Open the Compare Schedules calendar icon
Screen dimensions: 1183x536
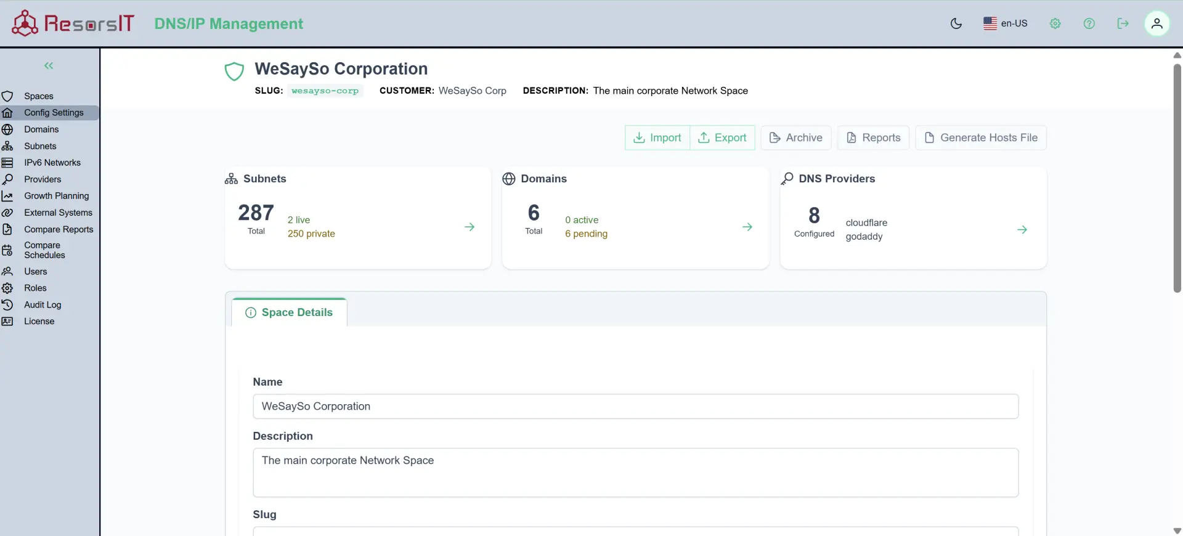(7, 250)
